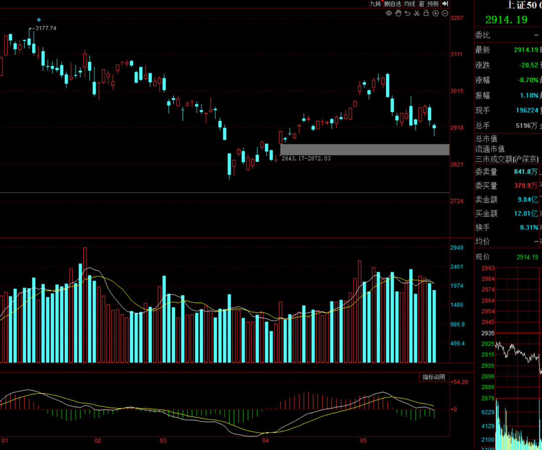The height and width of the screenshot is (450, 542).
Task: Zoom in with the plus circle icon
Action: (436, 13)
